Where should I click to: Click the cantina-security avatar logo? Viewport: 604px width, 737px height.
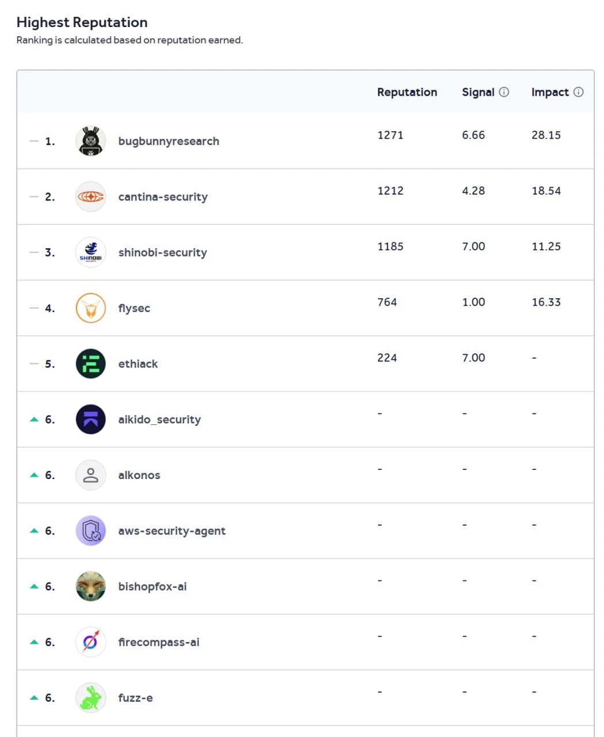[90, 197]
